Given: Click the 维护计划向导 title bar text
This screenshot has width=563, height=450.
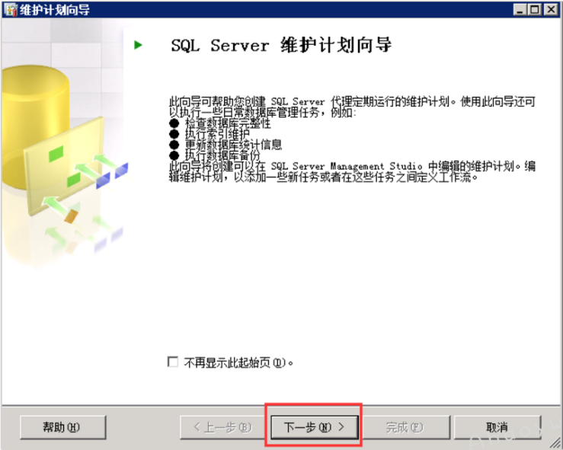Looking at the screenshot, I should [46, 9].
